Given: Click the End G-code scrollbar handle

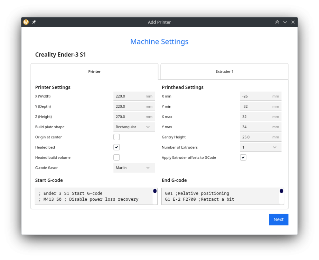Looking at the screenshot, I should point(281,191).
